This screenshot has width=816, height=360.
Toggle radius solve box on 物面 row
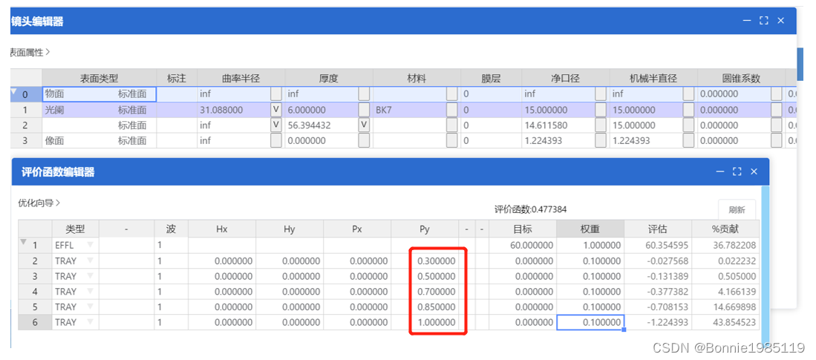pos(275,94)
